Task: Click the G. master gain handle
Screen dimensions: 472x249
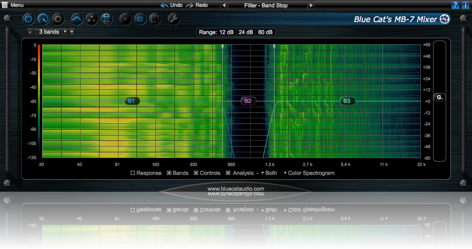Action: point(439,97)
